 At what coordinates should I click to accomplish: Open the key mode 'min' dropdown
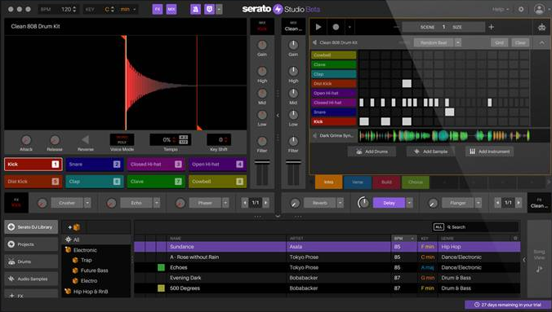pyautogui.click(x=128, y=9)
